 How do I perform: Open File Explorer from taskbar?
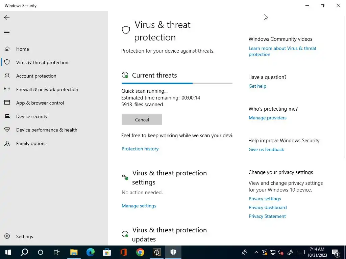tap(74, 252)
